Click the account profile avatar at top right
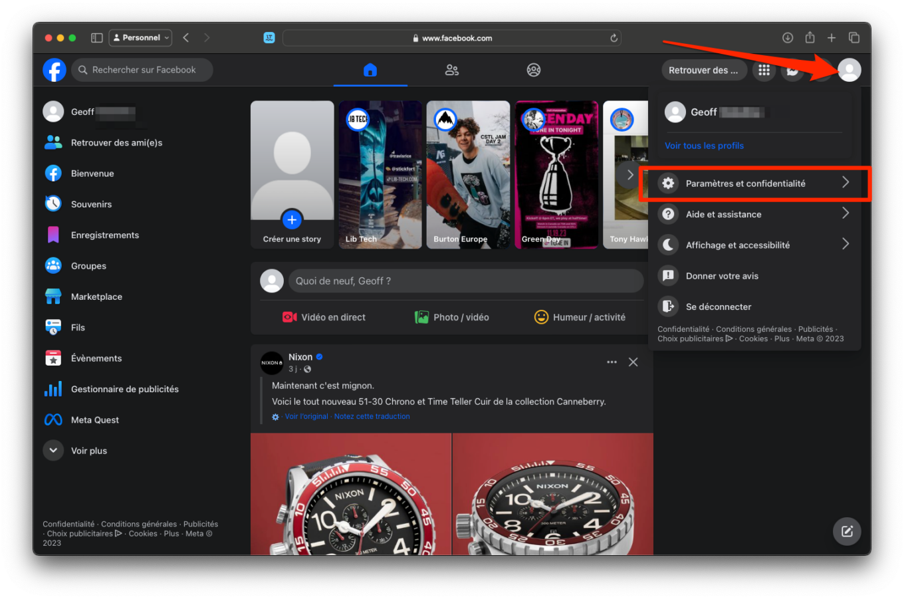 coord(849,70)
